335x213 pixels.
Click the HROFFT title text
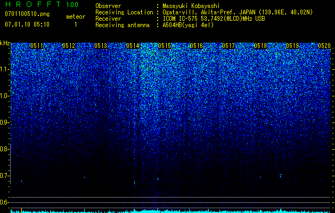click(x=33, y=4)
